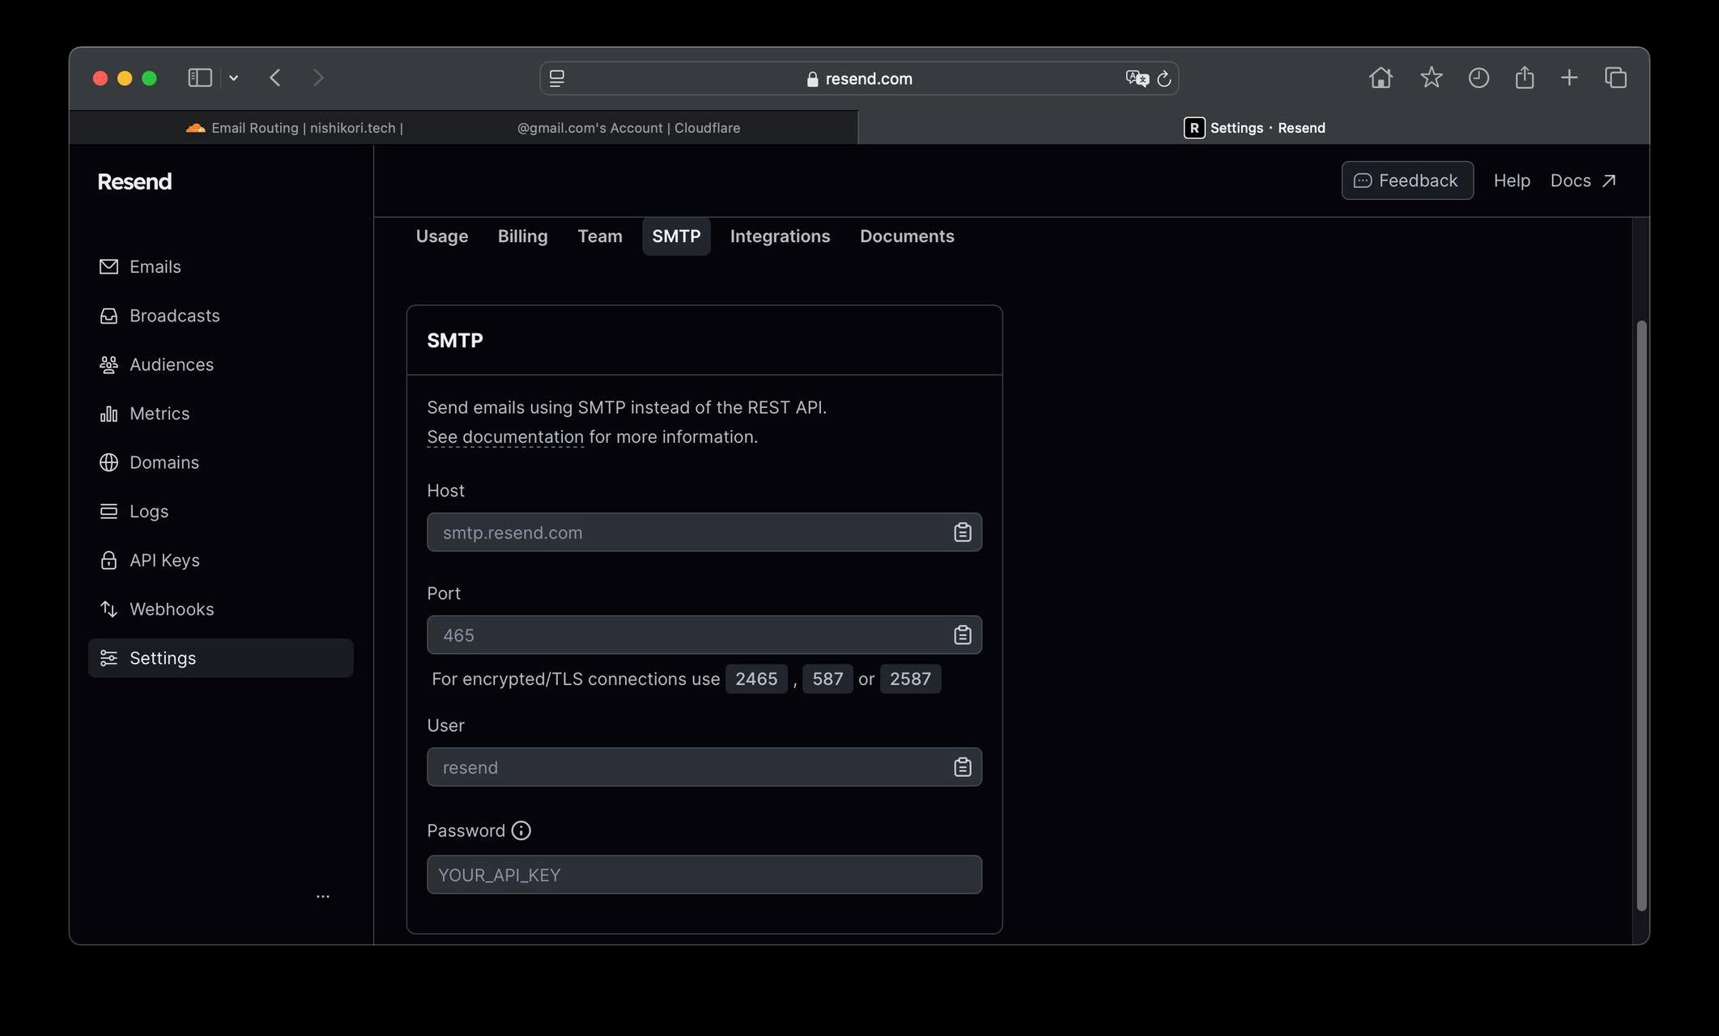
Task: Reload the resend.com page
Action: point(1164,79)
